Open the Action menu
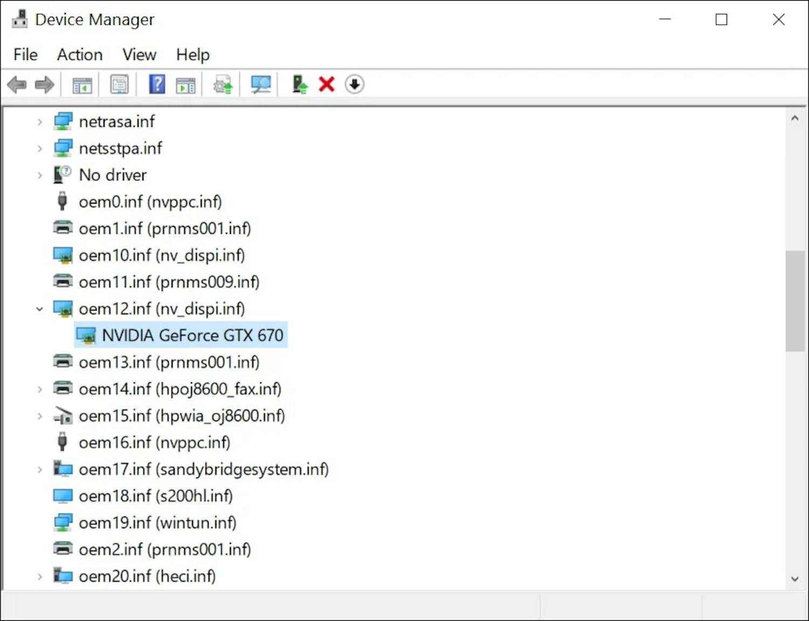809x621 pixels. [80, 55]
